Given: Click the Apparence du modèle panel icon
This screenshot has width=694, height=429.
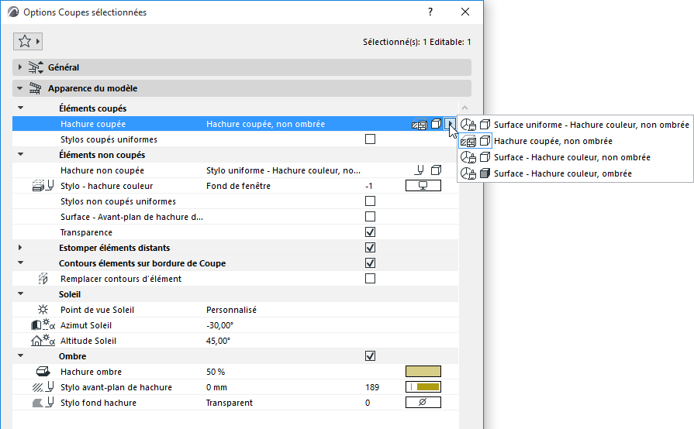Looking at the screenshot, I should click(36, 88).
